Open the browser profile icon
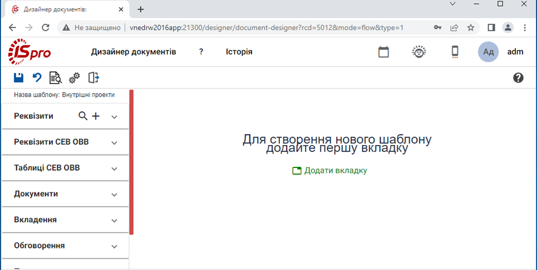 pos(508,27)
